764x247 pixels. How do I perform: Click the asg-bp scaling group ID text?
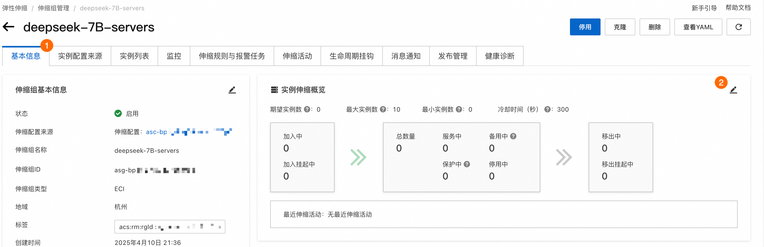(x=155, y=170)
